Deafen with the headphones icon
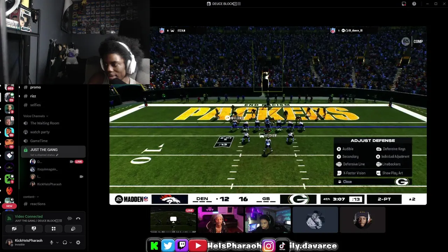Viewport: 448px width, 252px height. (x=65, y=242)
